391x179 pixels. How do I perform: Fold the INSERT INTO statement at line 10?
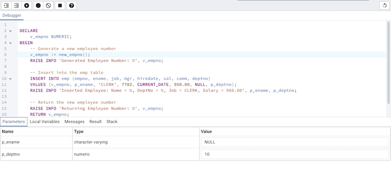point(11,78)
